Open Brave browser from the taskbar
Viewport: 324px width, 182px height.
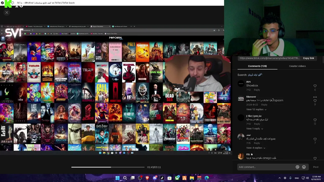[x=147, y=178]
